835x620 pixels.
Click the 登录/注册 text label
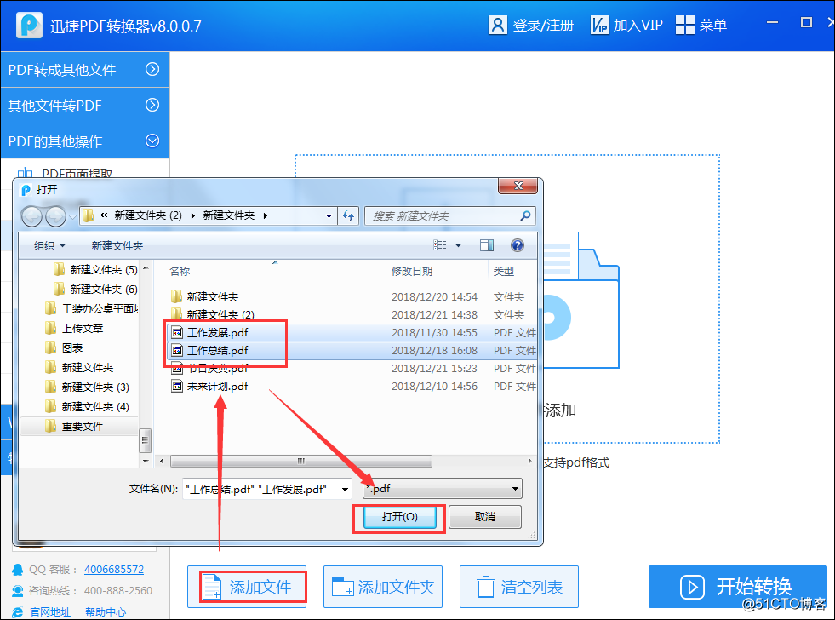point(543,25)
